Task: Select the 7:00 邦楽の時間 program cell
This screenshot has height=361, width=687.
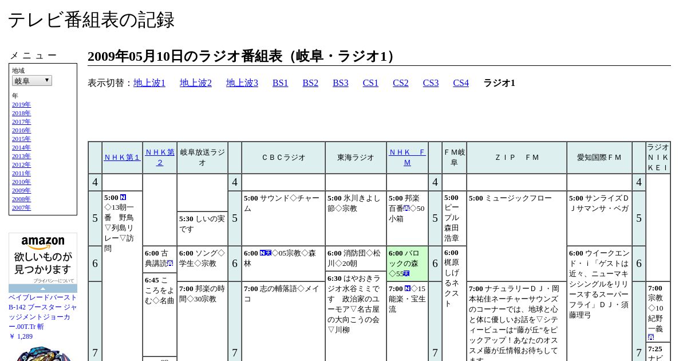Action: (203, 321)
